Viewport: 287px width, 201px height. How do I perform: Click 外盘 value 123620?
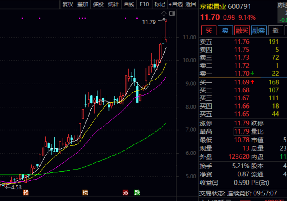[x=239, y=157]
